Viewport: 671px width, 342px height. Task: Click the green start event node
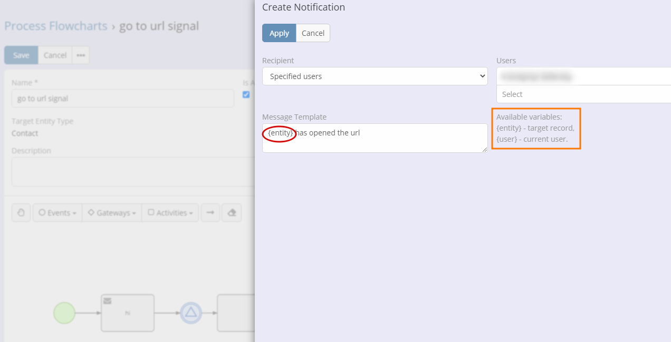[64, 313]
